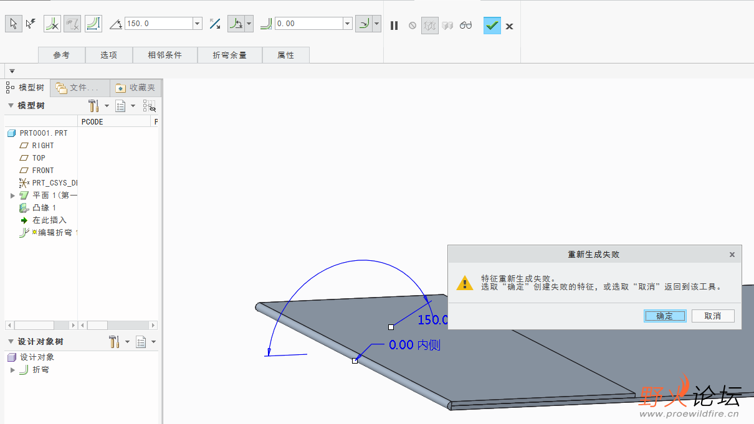
Task: Flip the bend direction with the slash-arrow icon
Action: pos(215,24)
